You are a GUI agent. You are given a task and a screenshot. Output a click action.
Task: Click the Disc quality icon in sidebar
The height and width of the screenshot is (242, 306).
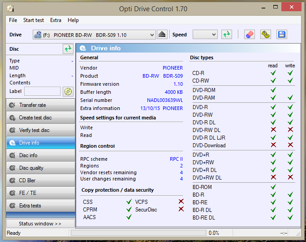[12, 168]
